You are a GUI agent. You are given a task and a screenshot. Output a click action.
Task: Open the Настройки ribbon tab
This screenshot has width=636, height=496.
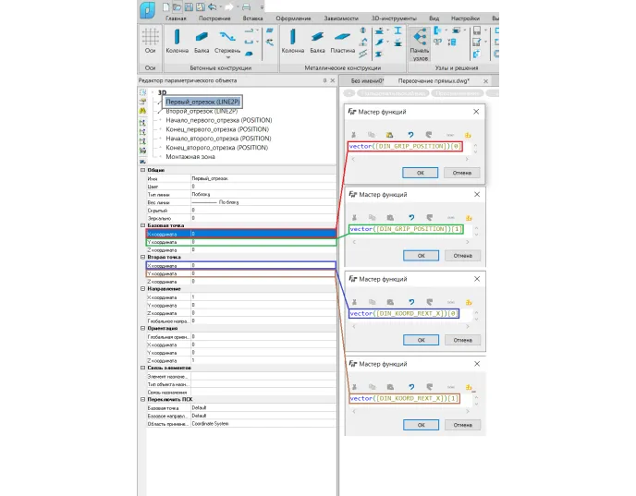pyautogui.click(x=465, y=18)
